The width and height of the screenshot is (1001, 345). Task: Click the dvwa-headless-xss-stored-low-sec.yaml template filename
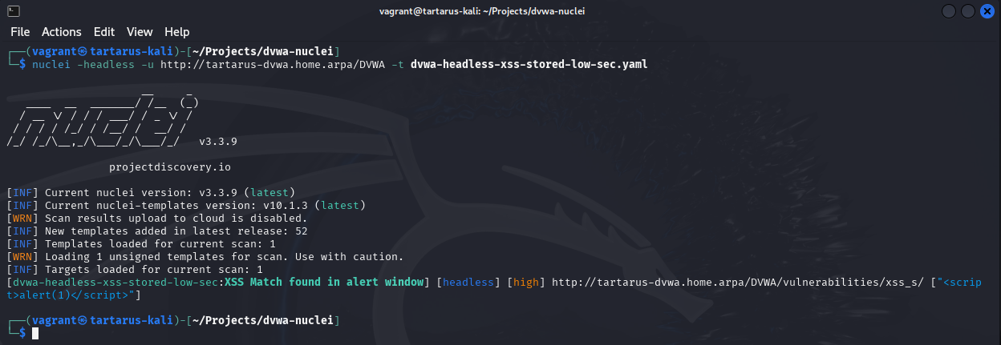tap(529, 65)
